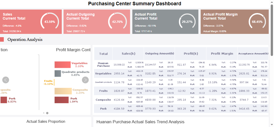Click the red square marker beside Operation Analysis
The height and width of the screenshot is (127, 274).
2,39
